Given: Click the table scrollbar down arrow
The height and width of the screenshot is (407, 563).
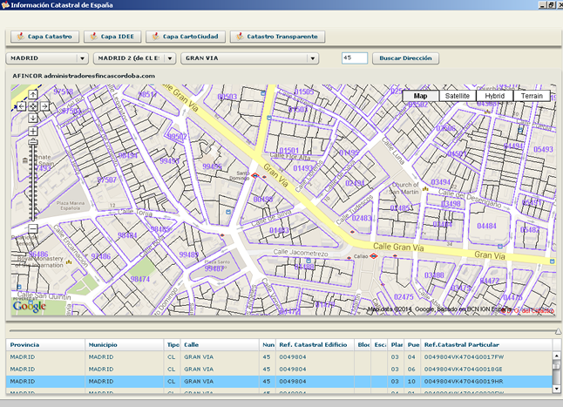Looking at the screenshot, I should pos(557,389).
